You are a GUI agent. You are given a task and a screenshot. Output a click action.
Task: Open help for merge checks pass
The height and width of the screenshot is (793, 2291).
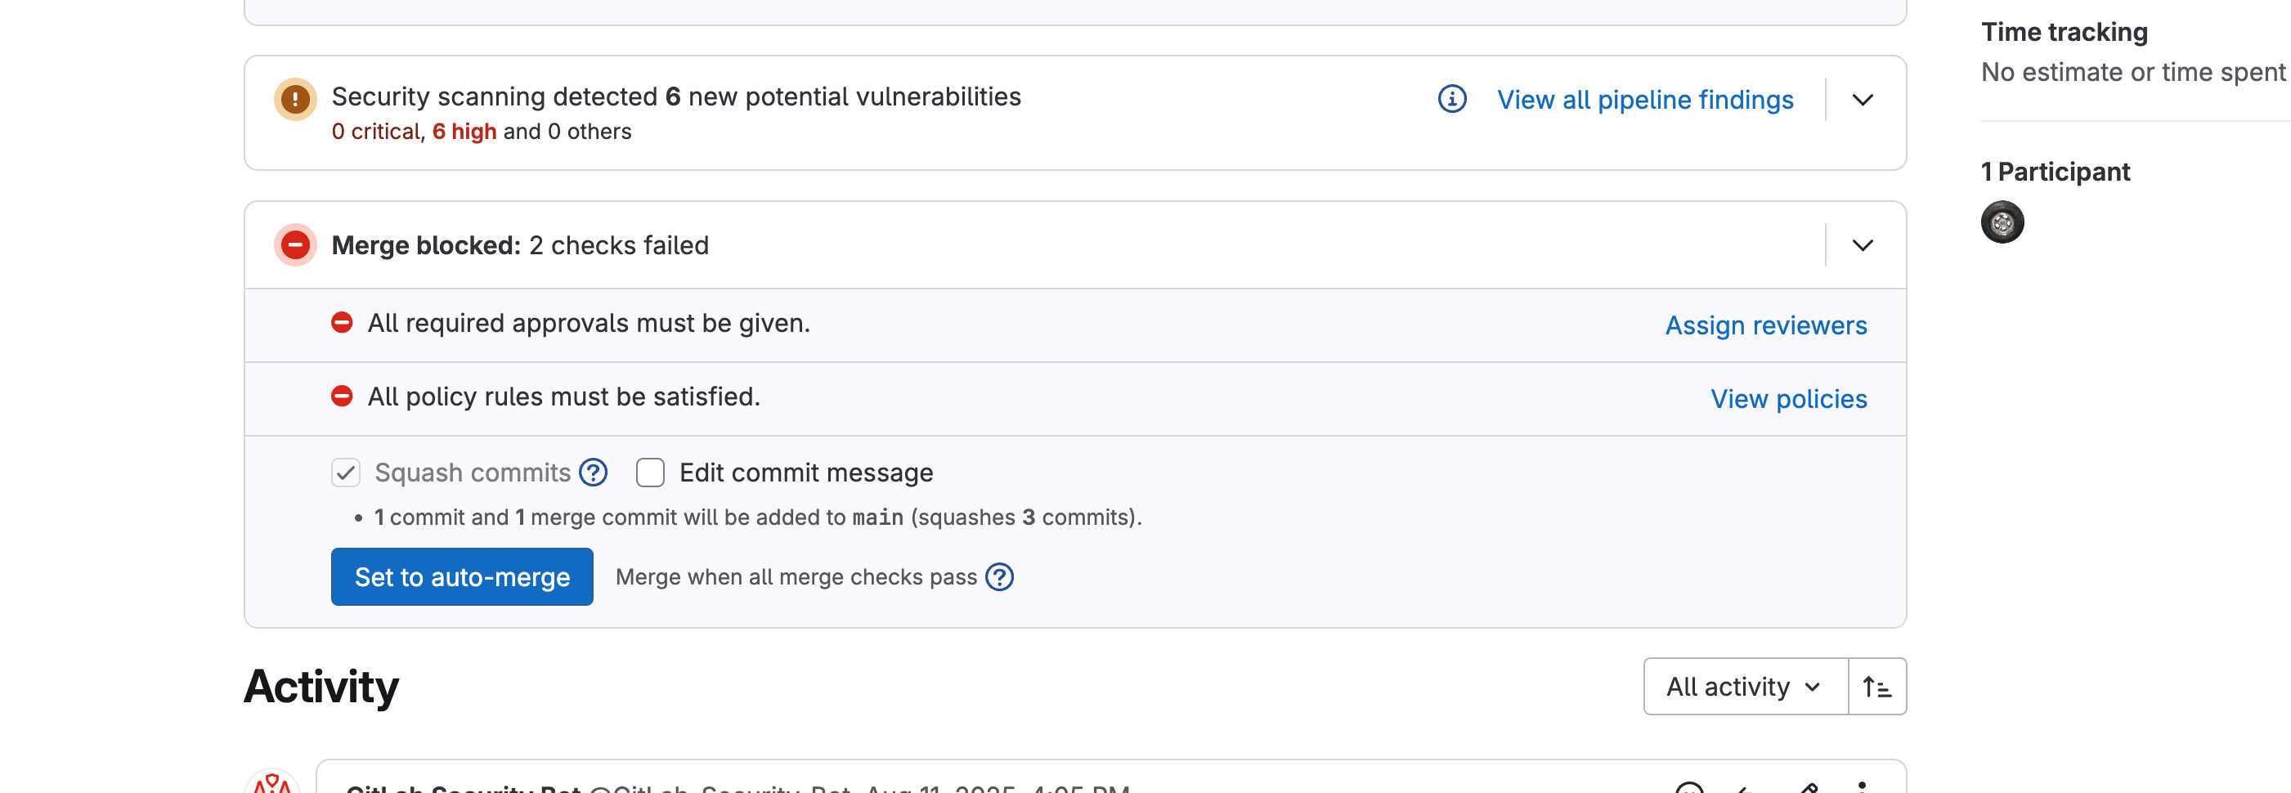tap(1000, 577)
